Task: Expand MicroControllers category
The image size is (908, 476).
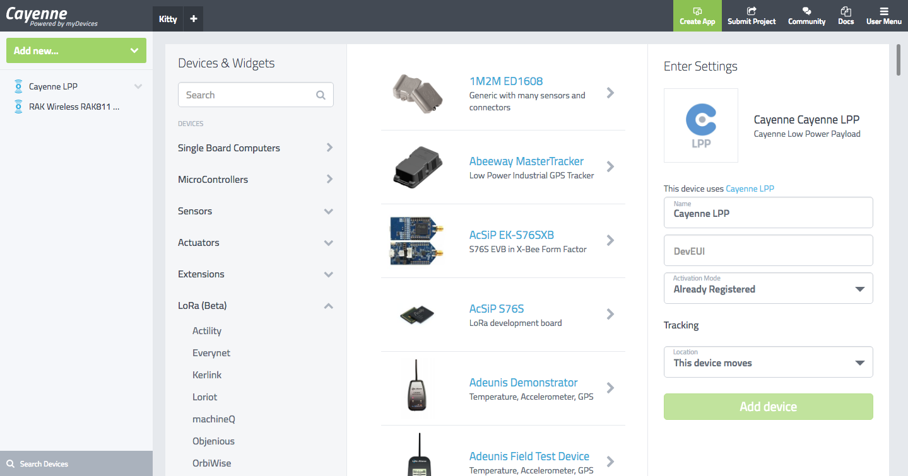Action: [256, 180]
